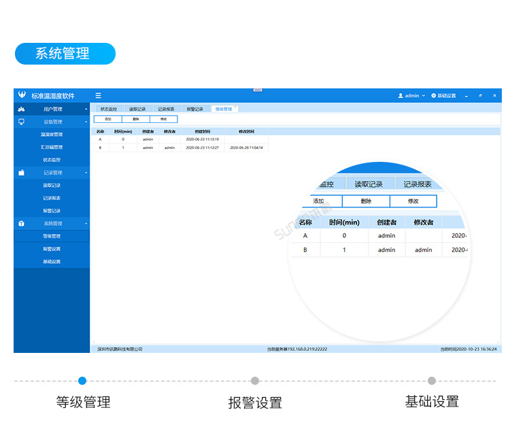
Task: Click the small handle bar at top center
Action: click(258, 90)
